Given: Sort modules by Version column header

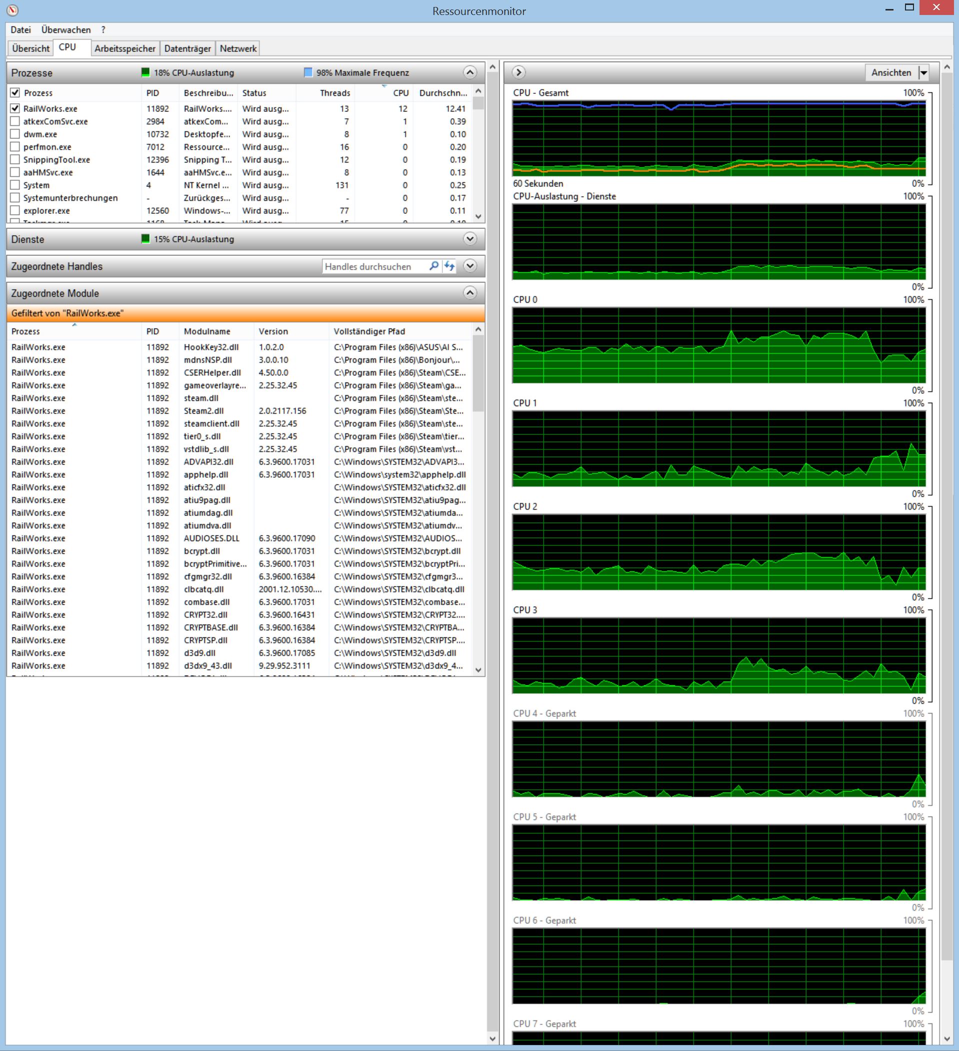Looking at the screenshot, I should point(291,331).
